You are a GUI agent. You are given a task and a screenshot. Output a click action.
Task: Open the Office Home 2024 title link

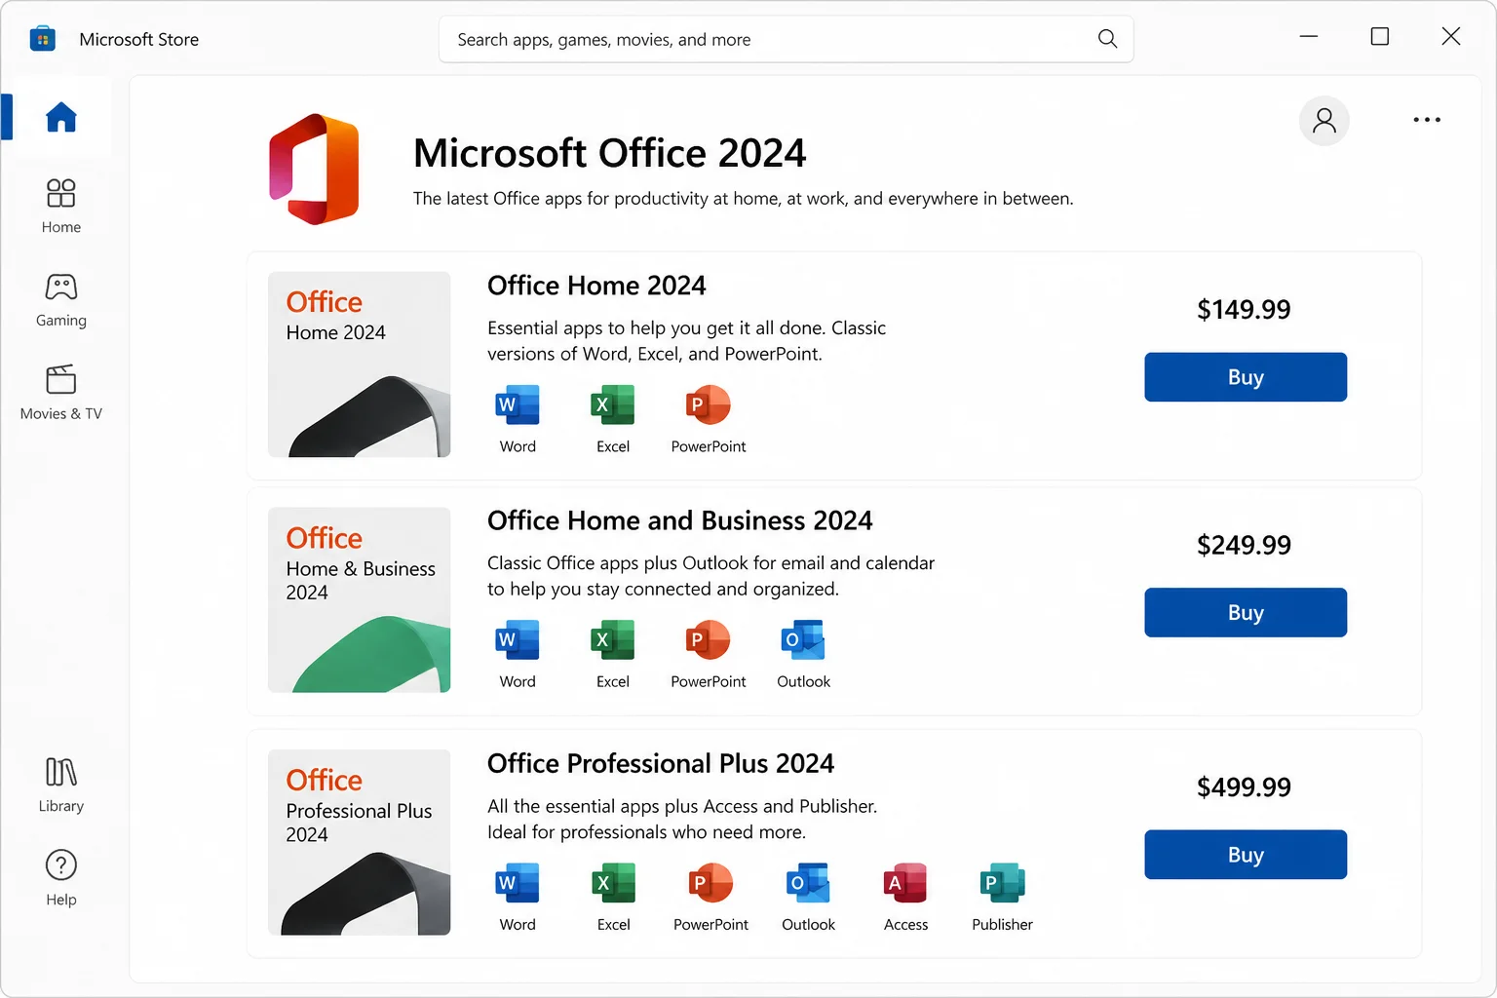pos(596,286)
